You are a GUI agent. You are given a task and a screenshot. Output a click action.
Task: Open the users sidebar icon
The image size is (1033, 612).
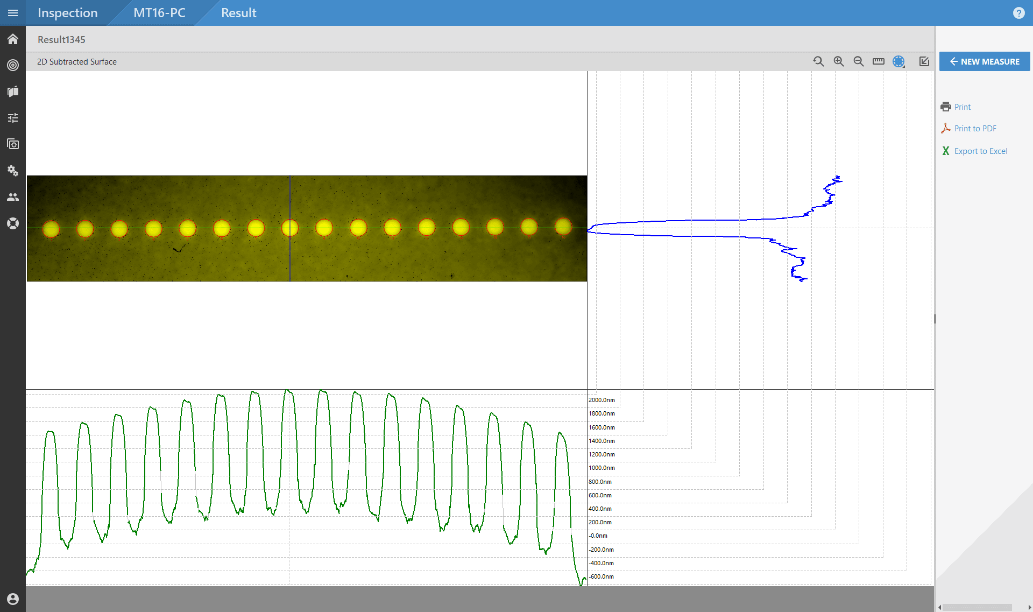[x=13, y=197]
